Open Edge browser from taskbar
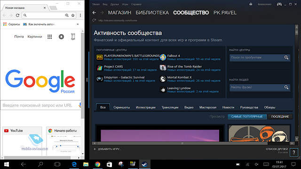The image size is (301, 169). 74,164
